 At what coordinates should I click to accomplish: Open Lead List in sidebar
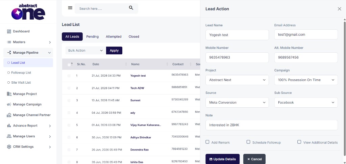28,63
